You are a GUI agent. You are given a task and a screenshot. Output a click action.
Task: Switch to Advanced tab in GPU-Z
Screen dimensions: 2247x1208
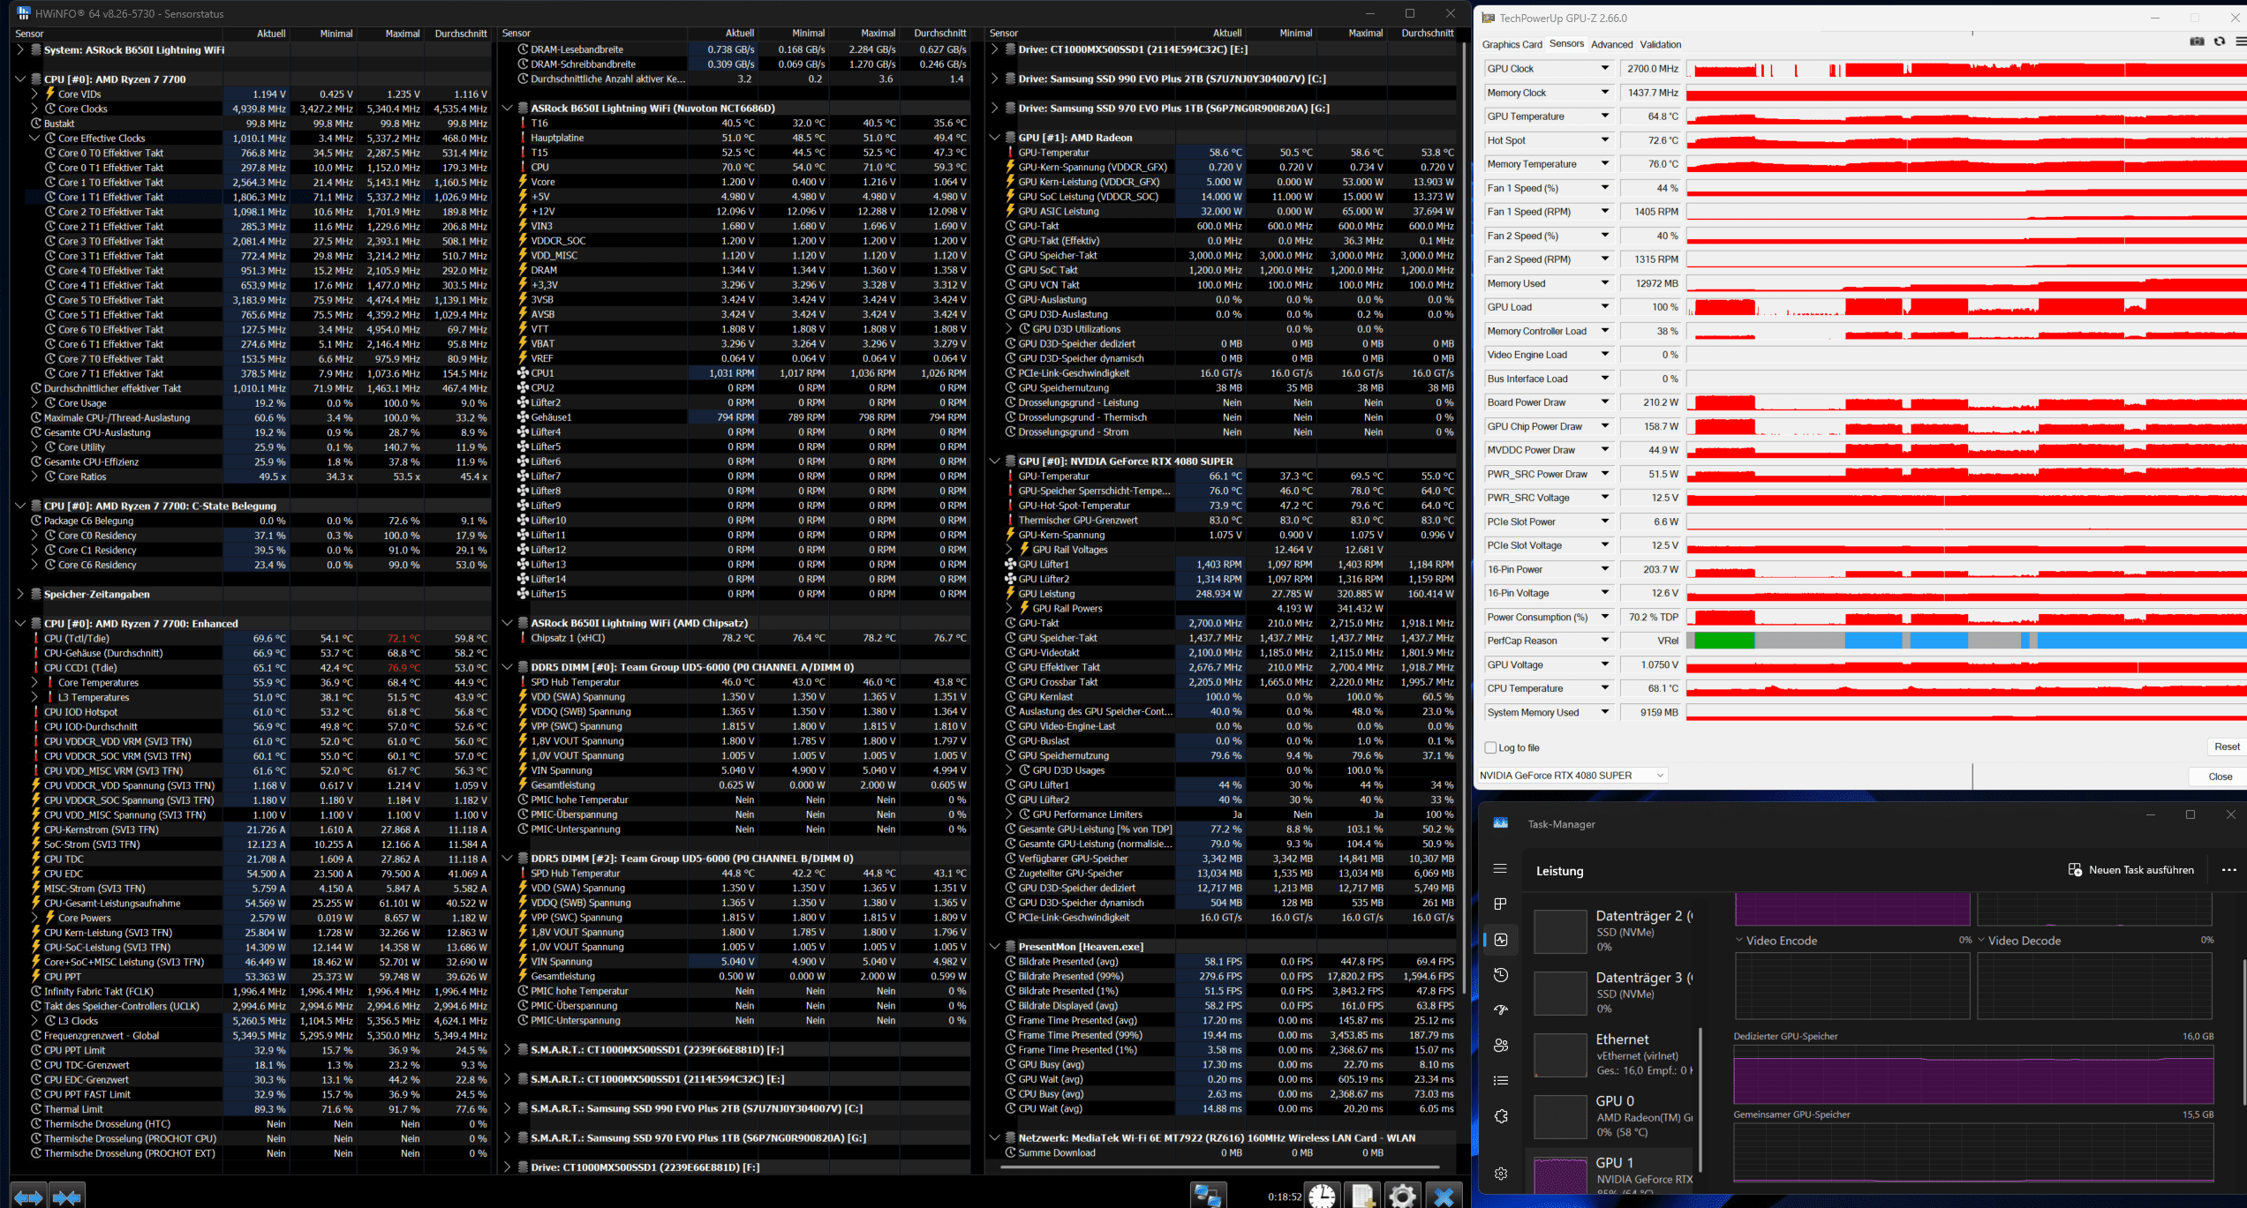click(x=1611, y=44)
